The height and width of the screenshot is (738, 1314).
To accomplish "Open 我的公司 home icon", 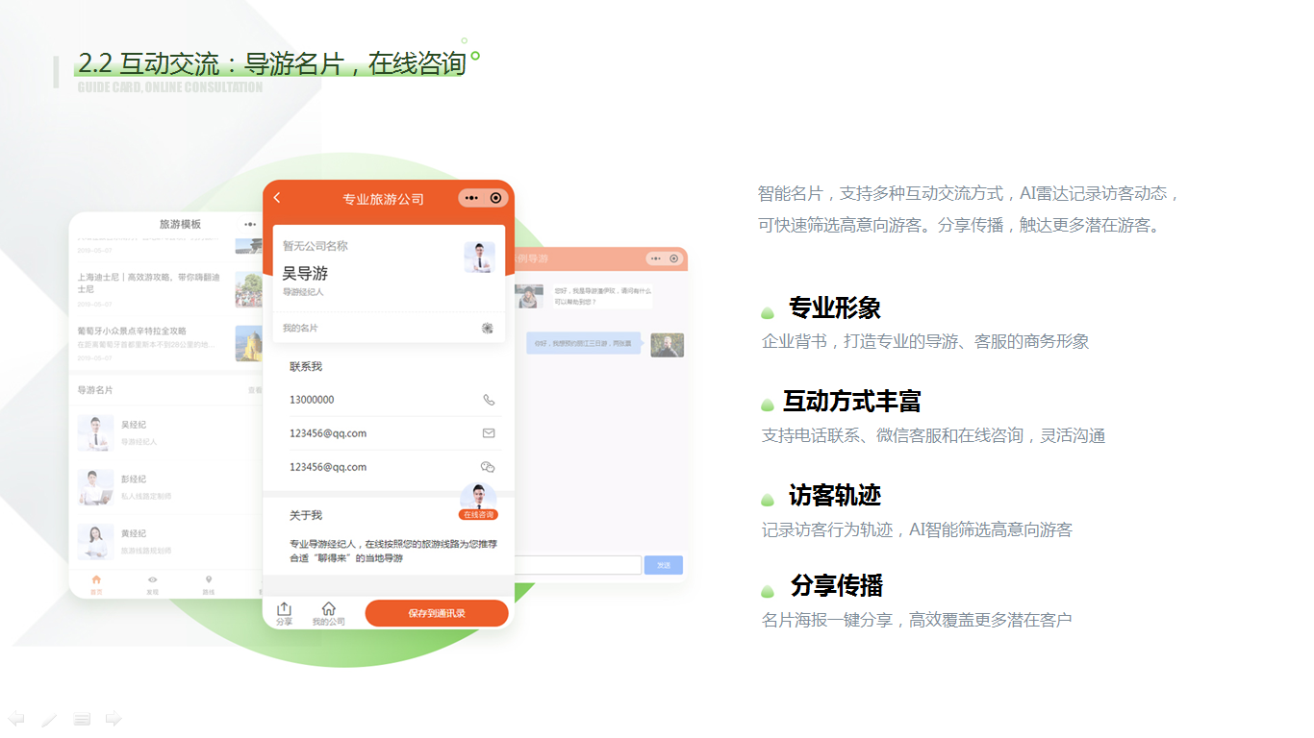I will pyautogui.click(x=328, y=613).
